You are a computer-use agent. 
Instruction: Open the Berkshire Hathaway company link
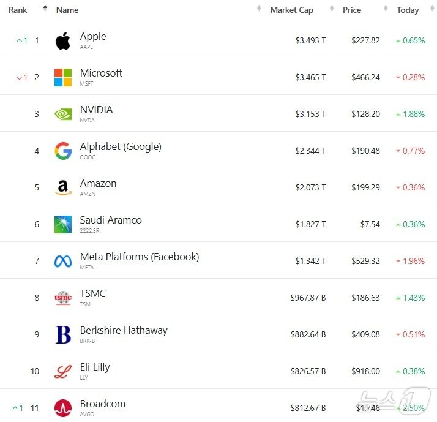point(124,331)
